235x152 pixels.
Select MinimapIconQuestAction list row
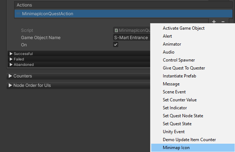pyautogui.click(x=124, y=14)
